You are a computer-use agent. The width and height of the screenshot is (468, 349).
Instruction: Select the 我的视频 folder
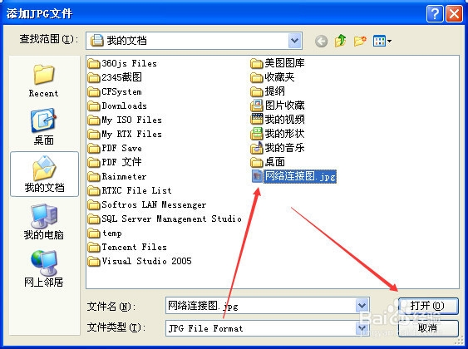point(278,120)
